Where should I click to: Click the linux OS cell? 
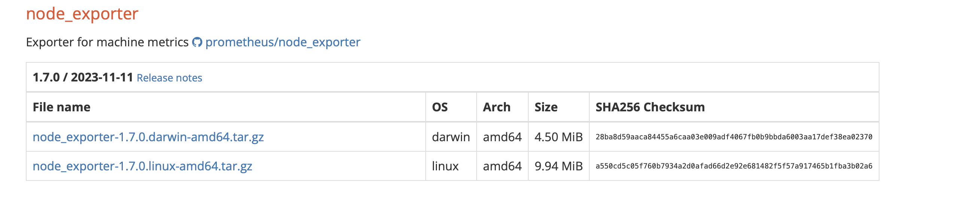click(x=445, y=166)
